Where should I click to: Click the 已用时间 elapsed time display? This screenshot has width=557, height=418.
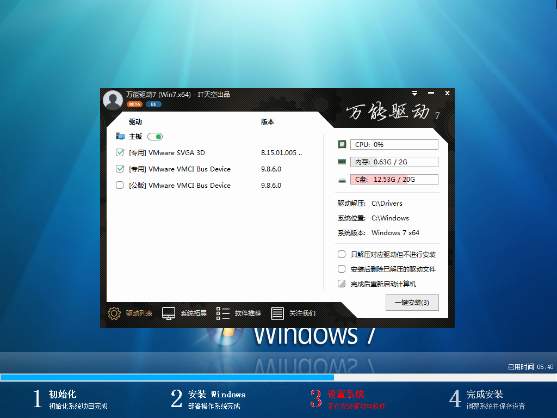(530, 367)
